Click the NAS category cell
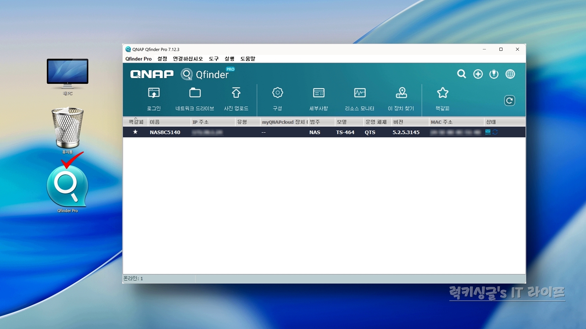Image resolution: width=586 pixels, height=329 pixels. tap(315, 132)
